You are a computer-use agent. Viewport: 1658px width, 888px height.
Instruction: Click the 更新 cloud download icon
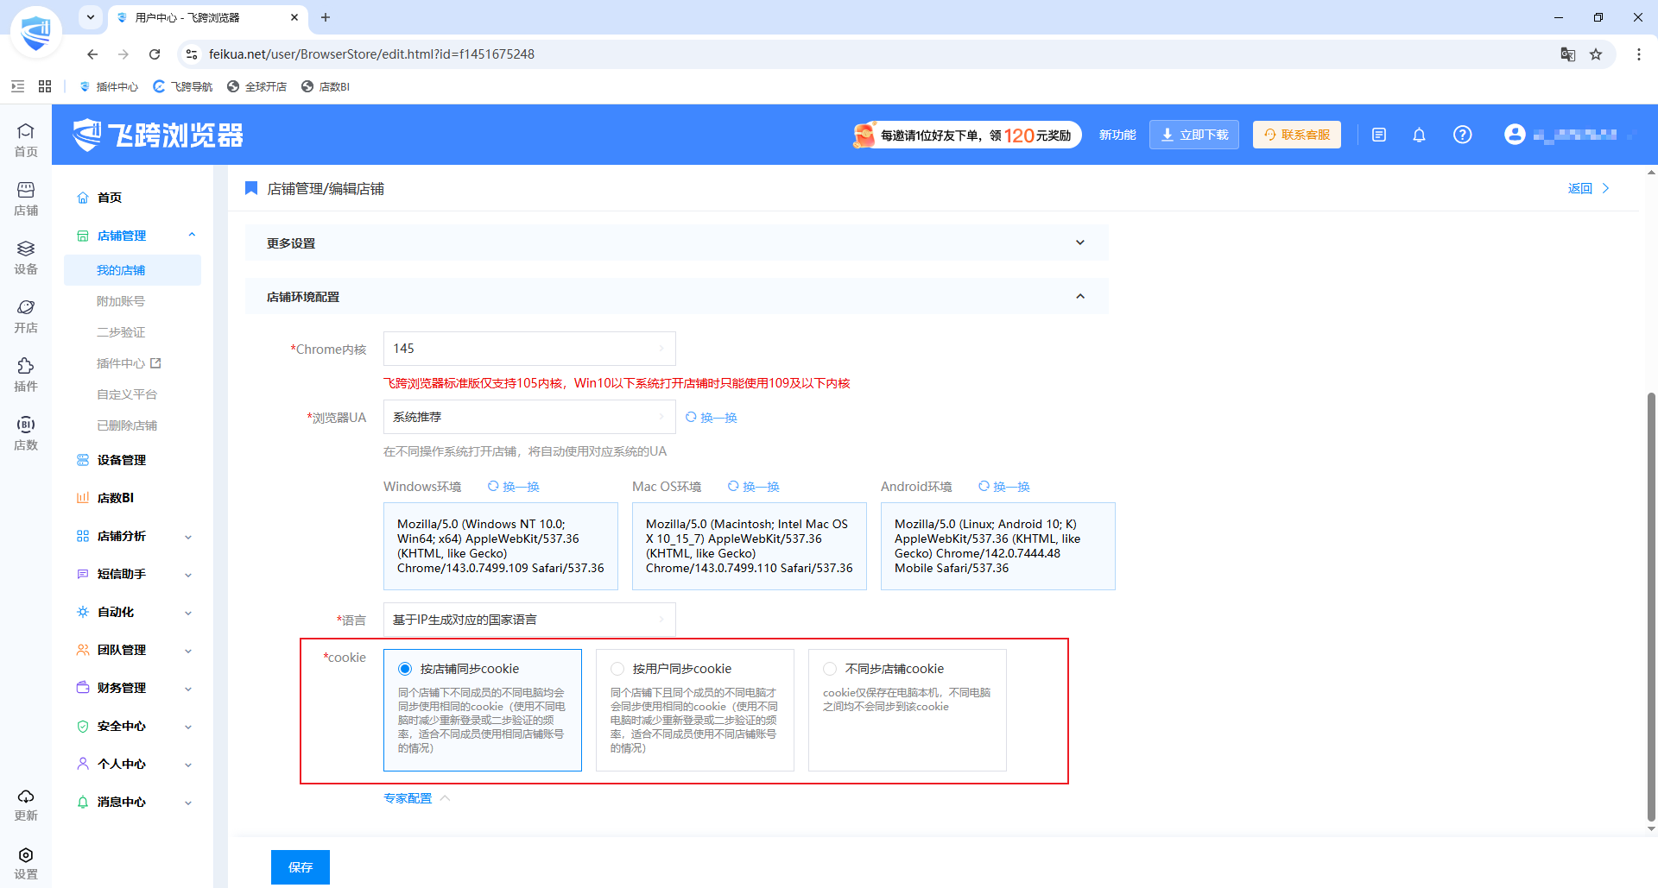pos(26,804)
